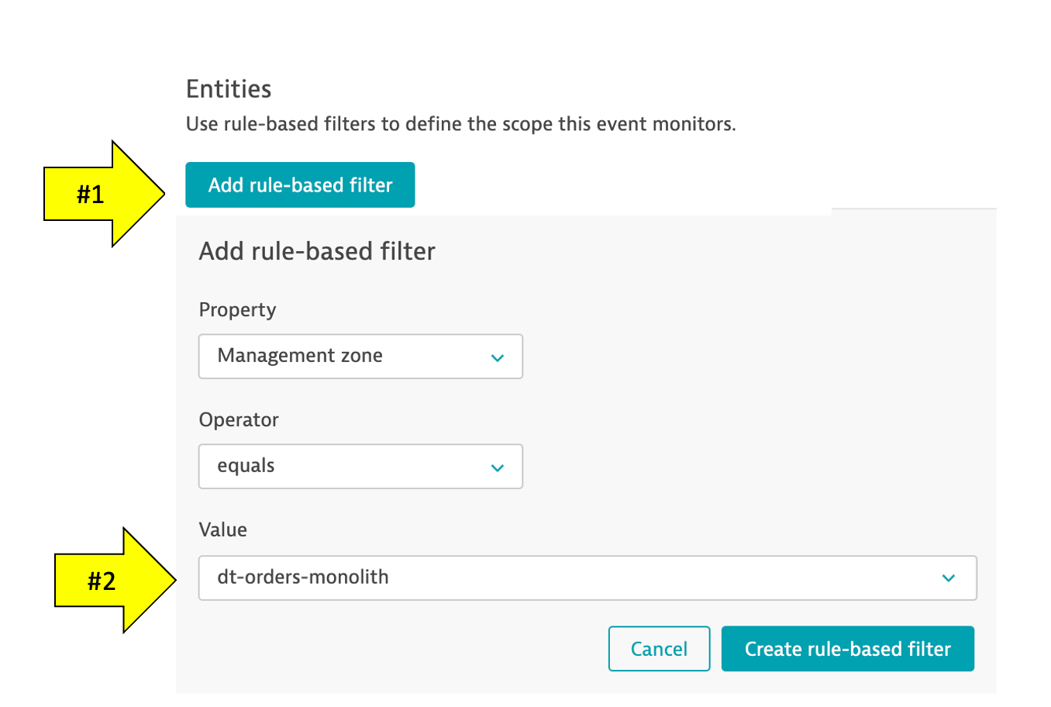1051x707 pixels.
Task: Click the 'Add rule-based filter' panel heading
Action: click(317, 251)
